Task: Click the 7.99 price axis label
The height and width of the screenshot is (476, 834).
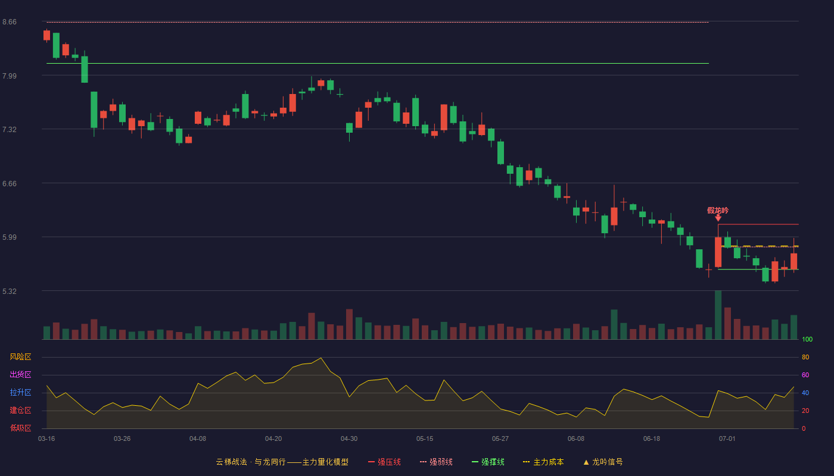Action: tap(10, 76)
